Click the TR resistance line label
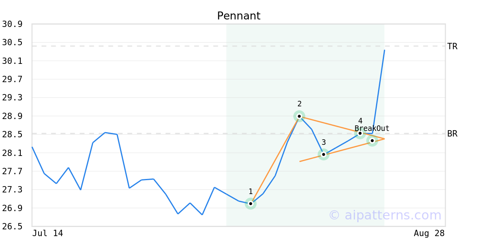Viewport: 477px width, 250px height. pyautogui.click(x=452, y=46)
